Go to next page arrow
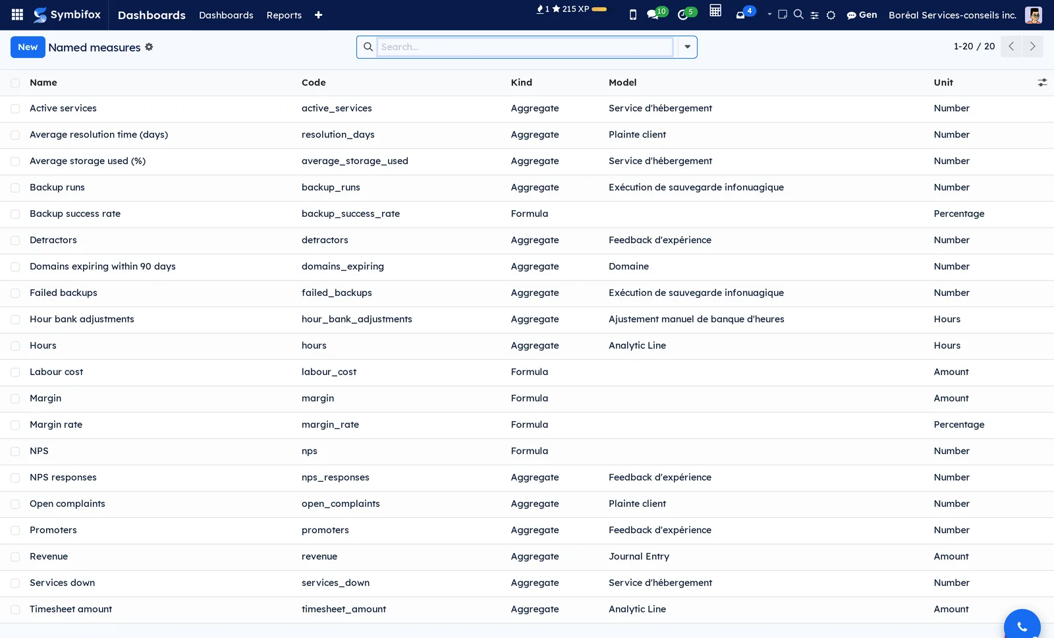1054x638 pixels. [1032, 47]
